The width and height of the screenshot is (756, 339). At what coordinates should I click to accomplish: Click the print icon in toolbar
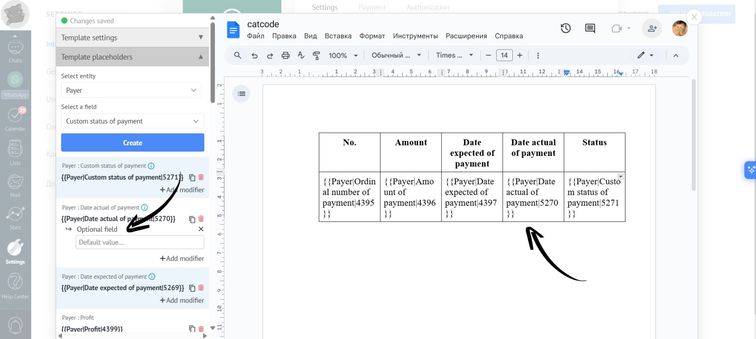pos(285,55)
